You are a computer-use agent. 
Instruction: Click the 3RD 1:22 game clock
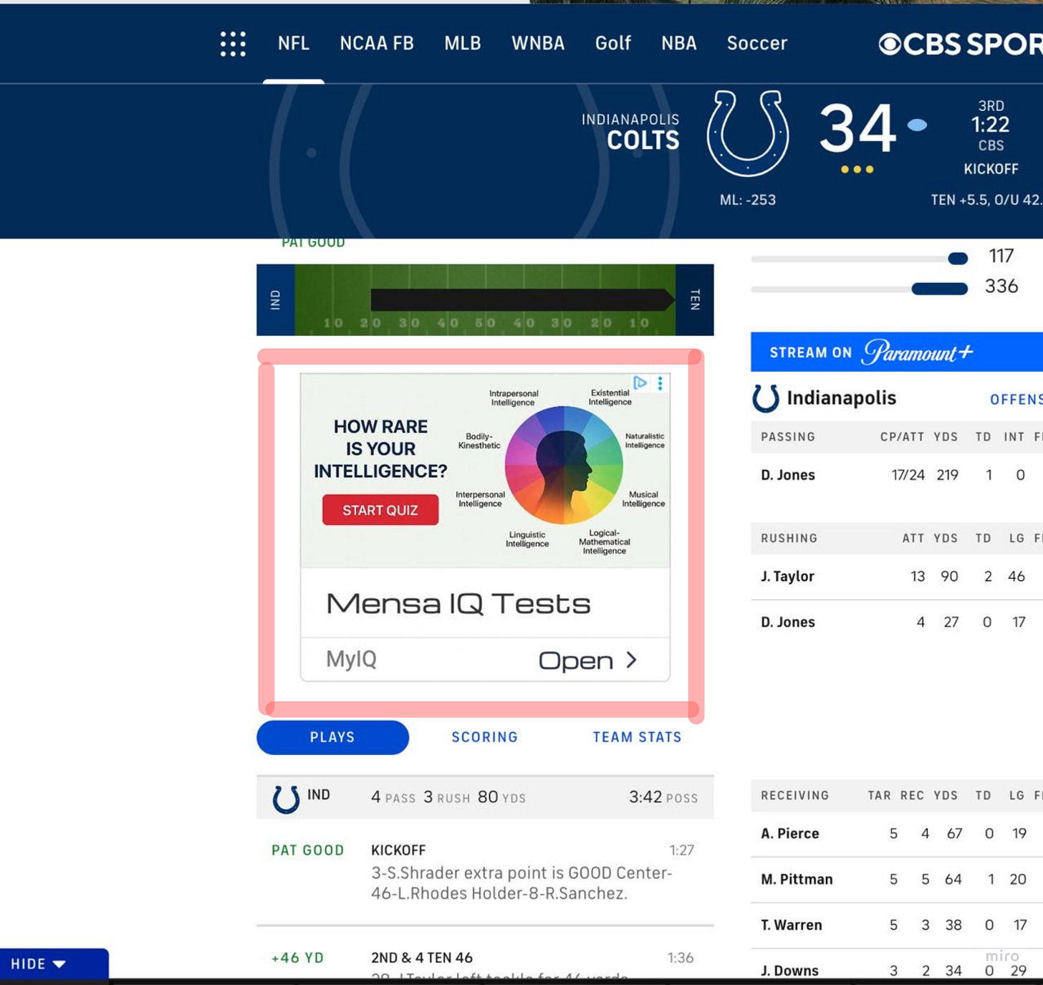991,116
